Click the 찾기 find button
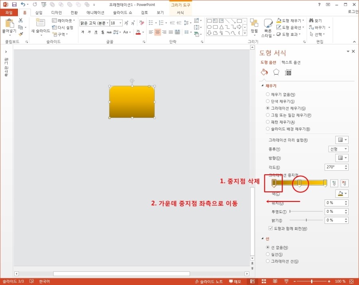Image resolution: width=359 pixels, height=285 pixels. pos(315,20)
